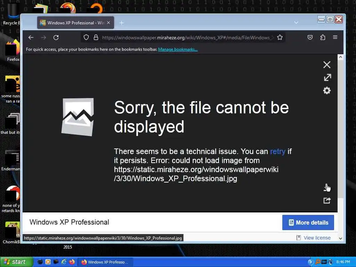Expand the list all tabs chevron

pyautogui.click(x=296, y=23)
